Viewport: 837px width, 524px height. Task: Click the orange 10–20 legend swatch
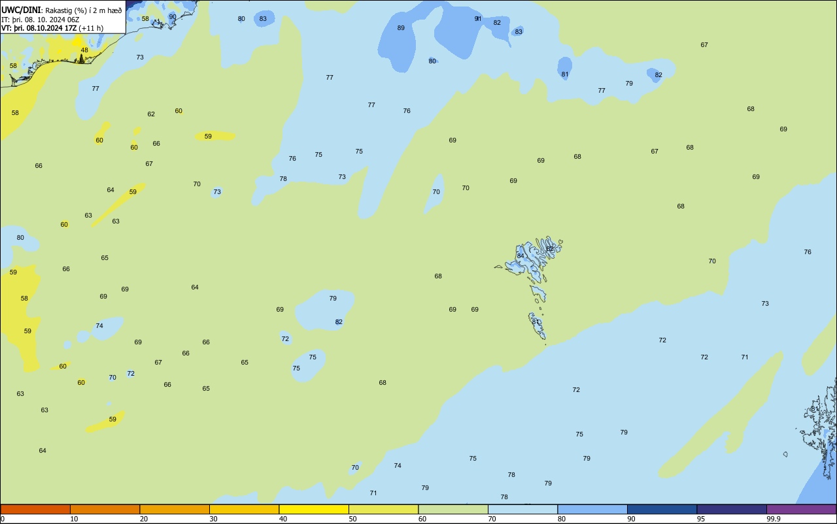(x=105, y=509)
